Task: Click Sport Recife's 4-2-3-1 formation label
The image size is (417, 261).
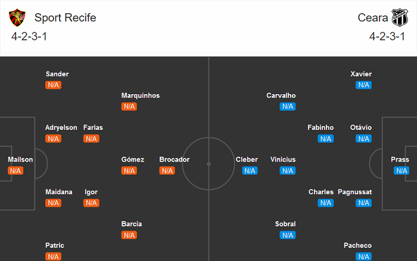Action: (30, 36)
